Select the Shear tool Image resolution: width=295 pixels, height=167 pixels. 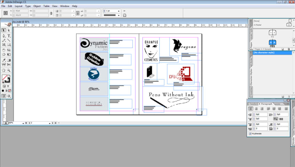coord(4,55)
